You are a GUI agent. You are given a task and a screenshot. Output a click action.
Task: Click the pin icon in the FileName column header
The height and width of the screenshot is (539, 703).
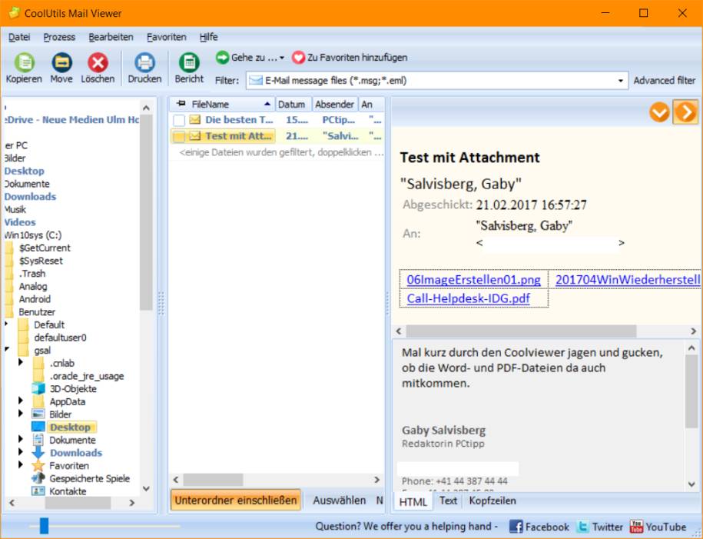181,104
